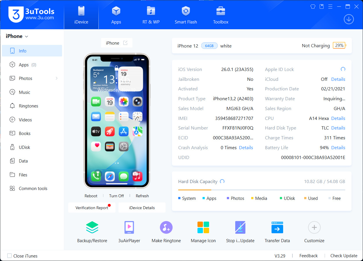The image size is (363, 261).
Task: Open Battery Life Details link
Action: coord(338,147)
